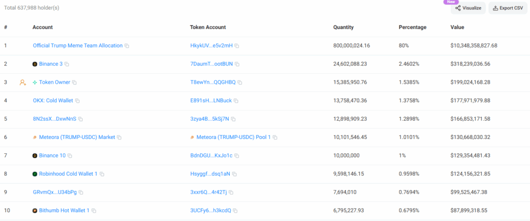This screenshot has width=530, height=221.
Task: Click the Robinhood logo icon in row 8
Action: (35, 174)
